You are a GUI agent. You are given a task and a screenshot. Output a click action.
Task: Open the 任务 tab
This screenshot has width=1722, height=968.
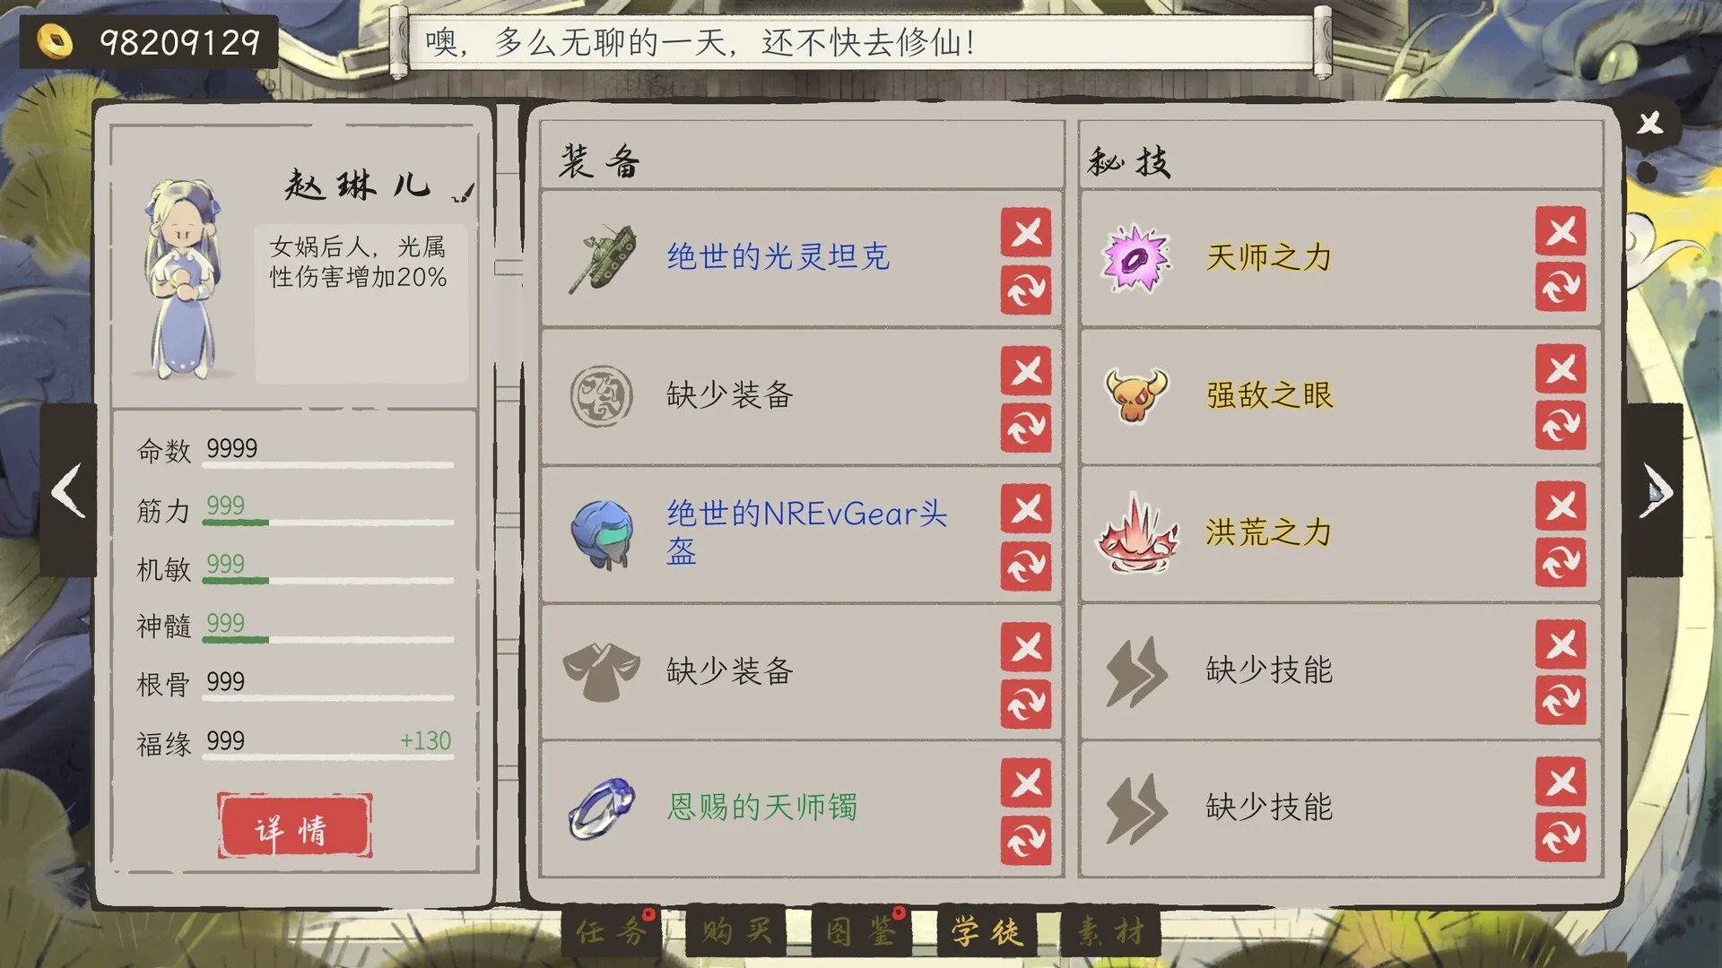[613, 932]
